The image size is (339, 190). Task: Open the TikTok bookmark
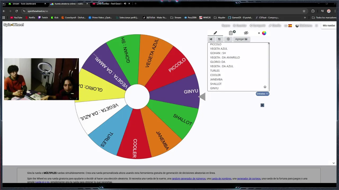(x=155, y=18)
